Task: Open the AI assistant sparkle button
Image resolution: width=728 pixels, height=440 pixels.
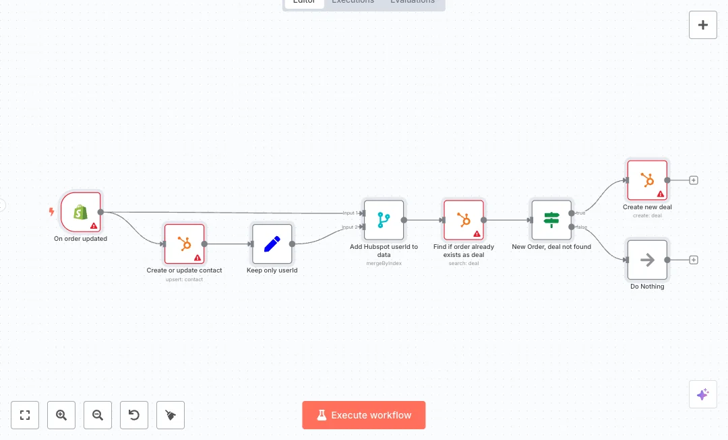Action: point(702,394)
